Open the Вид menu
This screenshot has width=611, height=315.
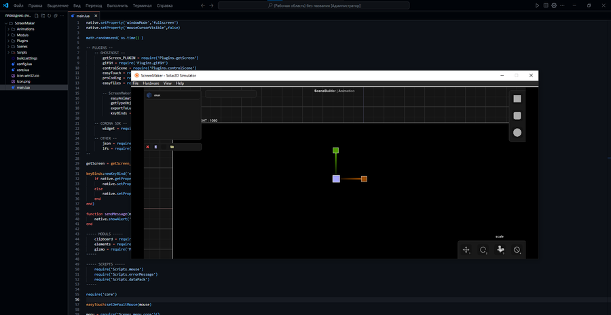pyautogui.click(x=77, y=6)
